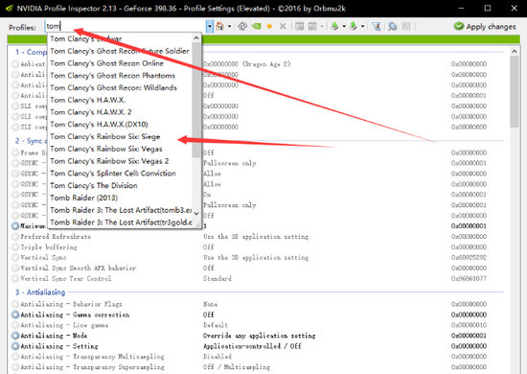Collapse the Profiles combo box dropdown arrow

210,26
